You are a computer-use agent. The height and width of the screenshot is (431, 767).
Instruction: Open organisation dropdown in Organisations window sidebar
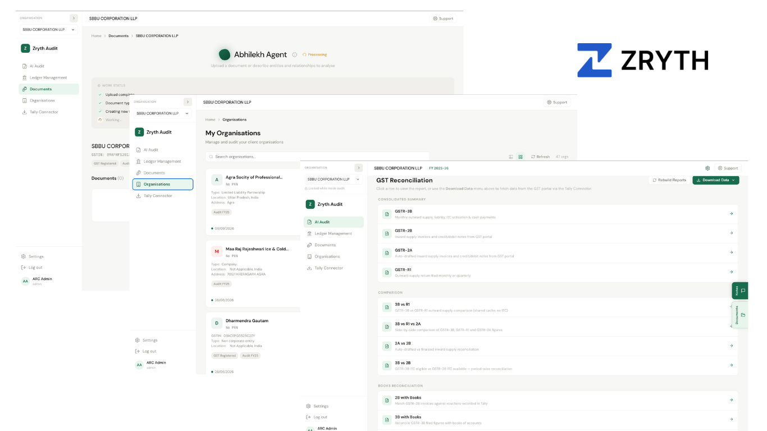163,113
